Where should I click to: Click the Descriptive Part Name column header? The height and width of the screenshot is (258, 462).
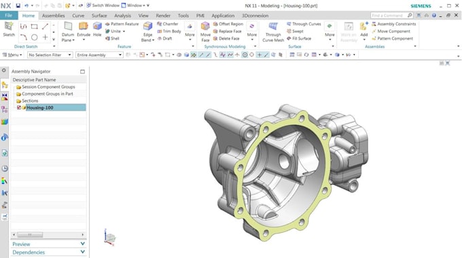click(49, 80)
